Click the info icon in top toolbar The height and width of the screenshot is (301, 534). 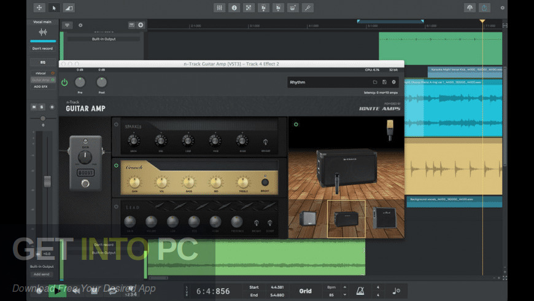tap(234, 7)
